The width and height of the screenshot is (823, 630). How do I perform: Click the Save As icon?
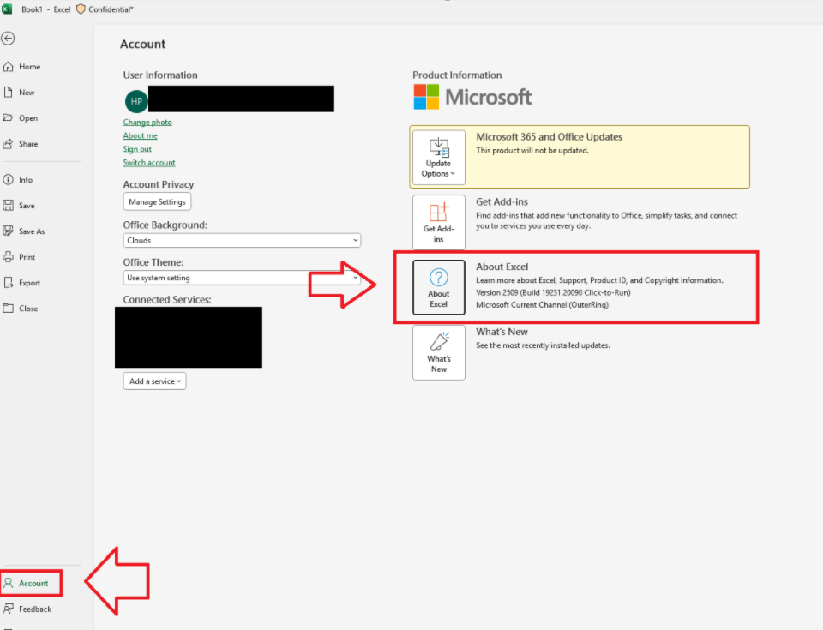9,231
